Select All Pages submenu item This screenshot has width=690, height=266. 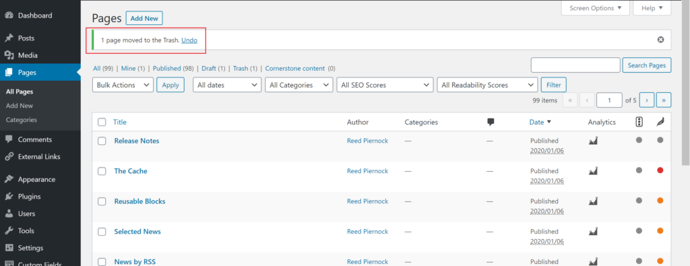(20, 92)
